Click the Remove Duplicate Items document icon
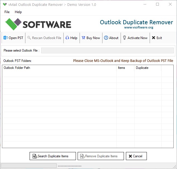 tap(82, 156)
